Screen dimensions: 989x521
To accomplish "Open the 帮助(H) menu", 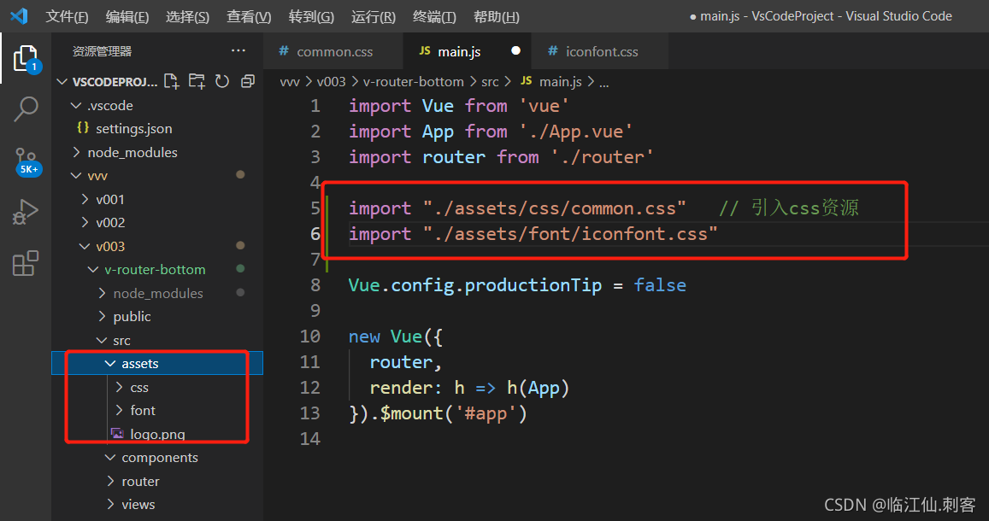I will point(497,16).
